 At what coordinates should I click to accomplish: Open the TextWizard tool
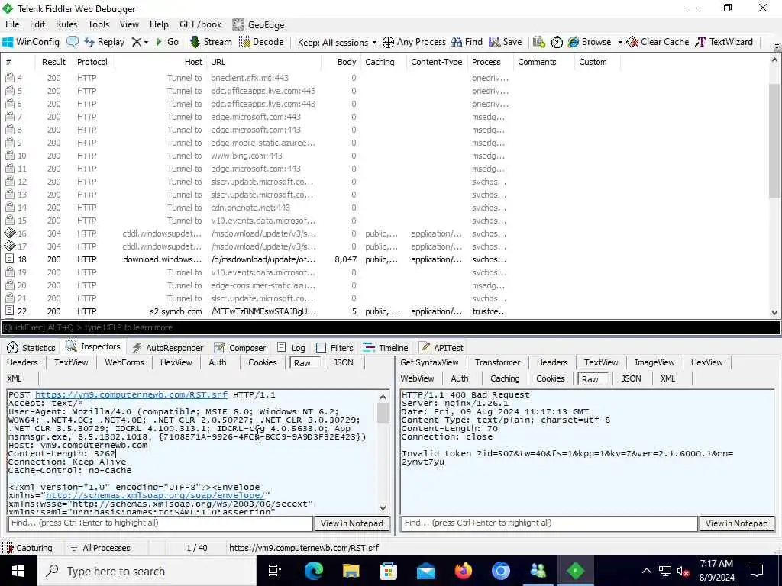click(724, 43)
